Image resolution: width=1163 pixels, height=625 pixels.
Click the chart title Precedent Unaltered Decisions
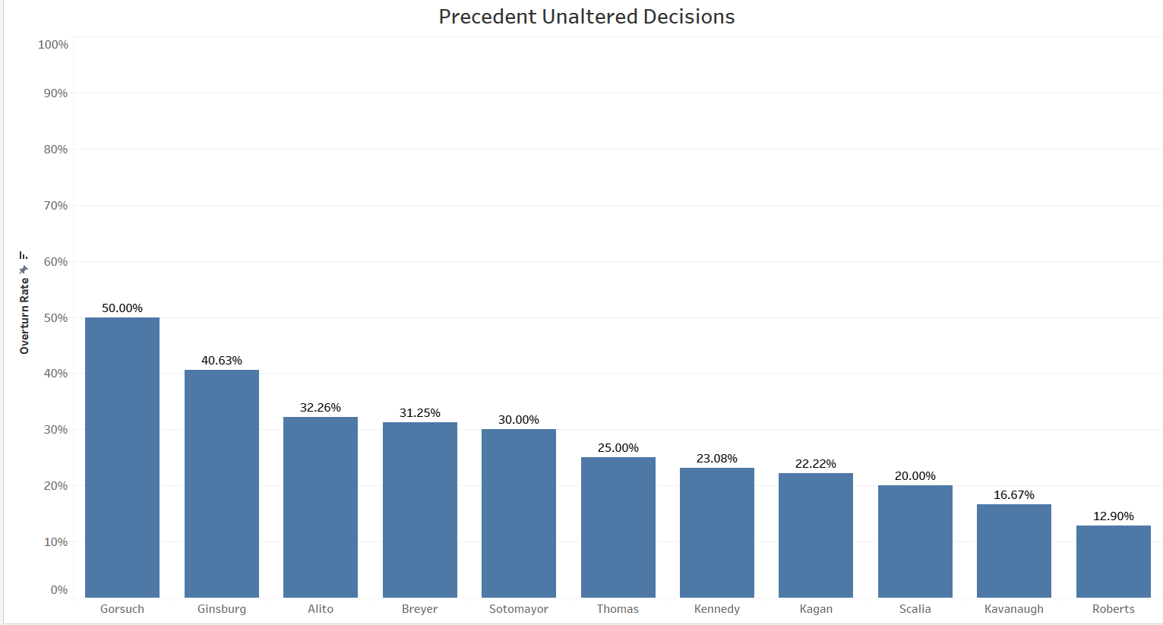[586, 17]
